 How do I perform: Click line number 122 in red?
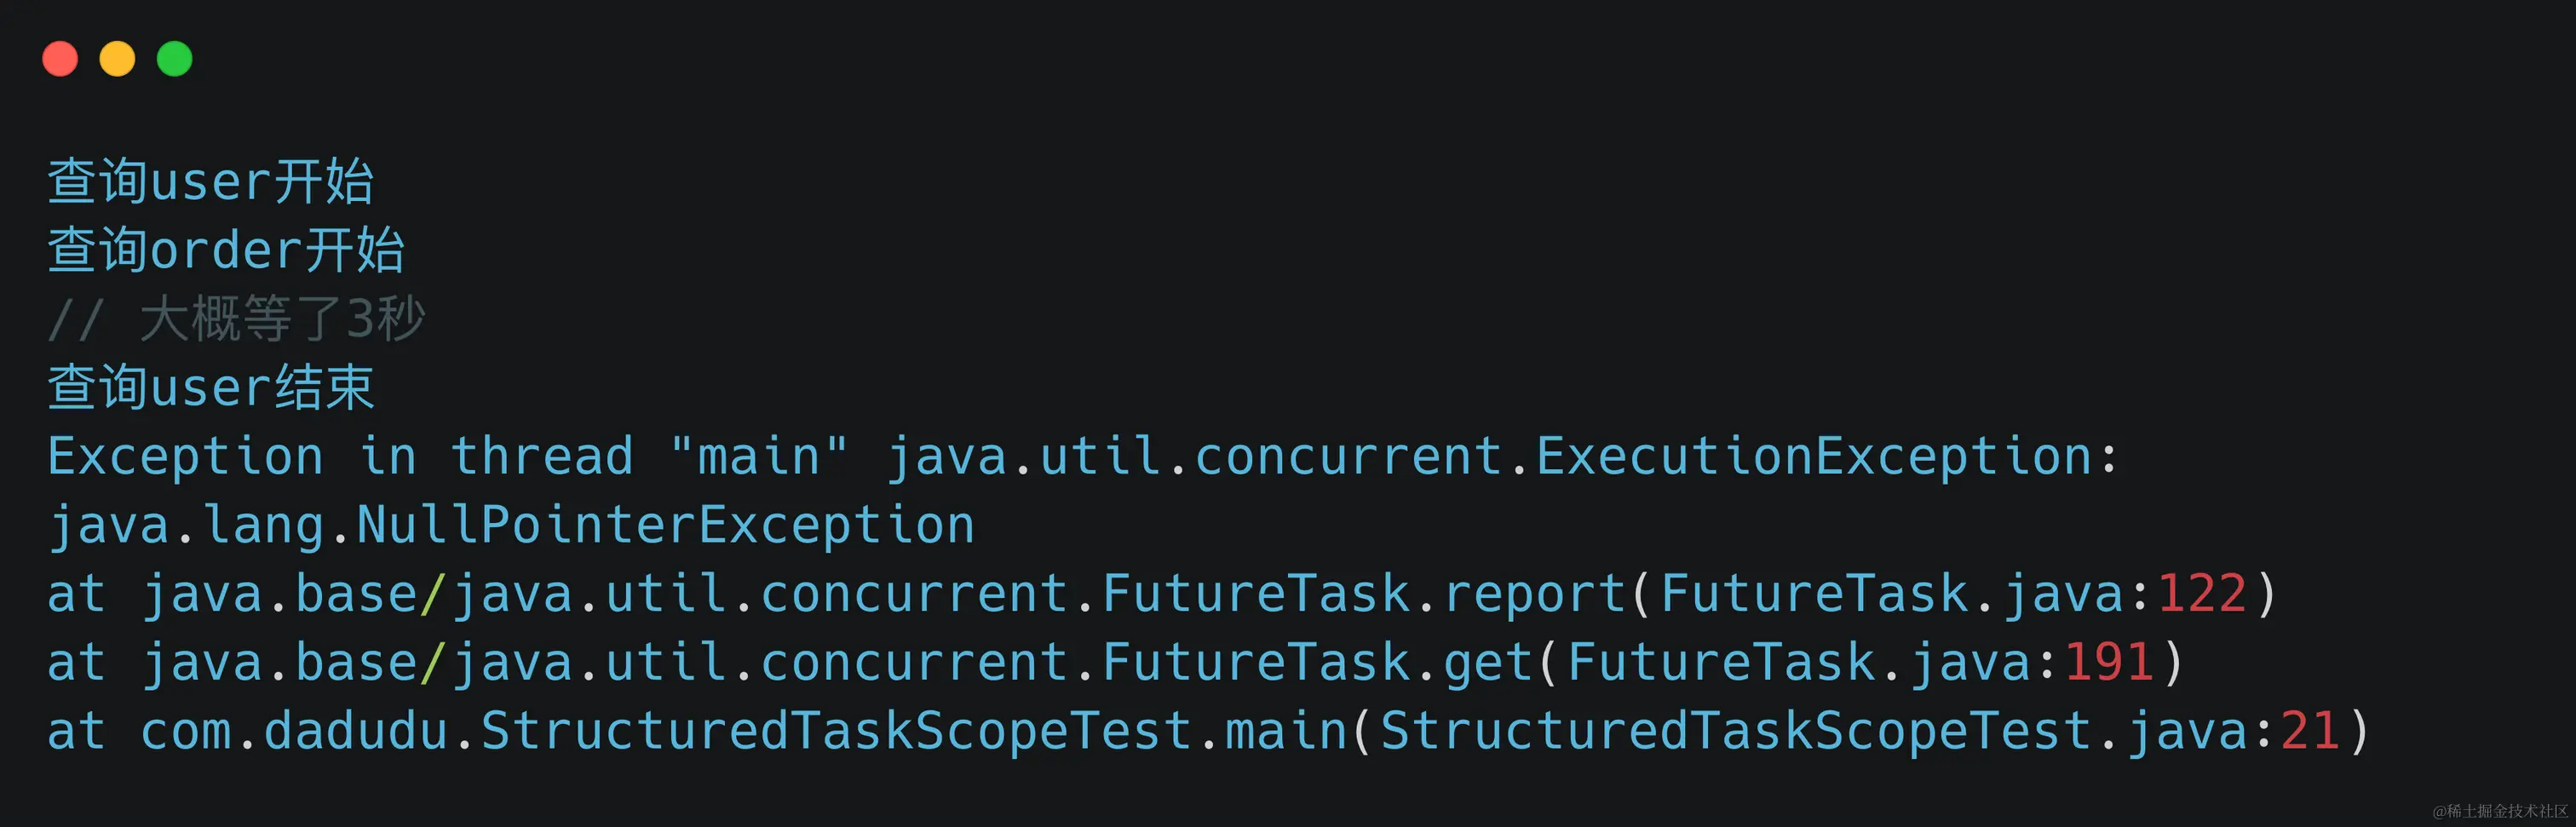click(x=2202, y=594)
